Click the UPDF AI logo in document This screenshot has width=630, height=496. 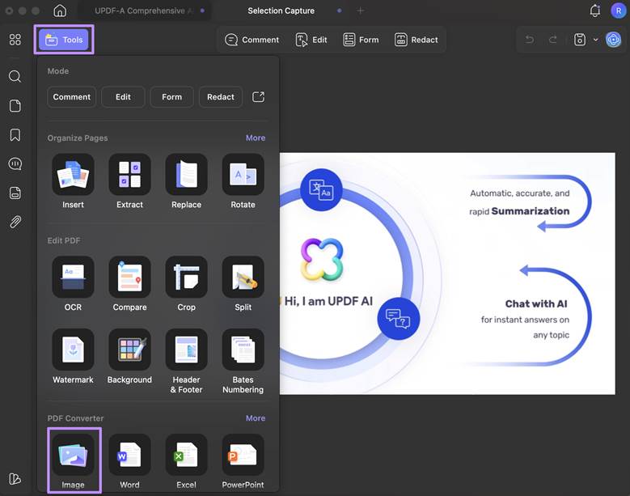tap(322, 259)
